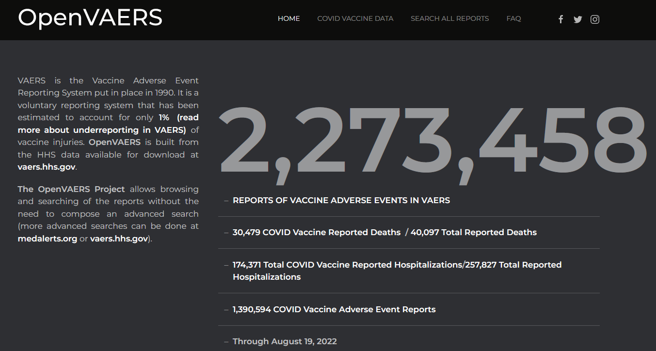Viewport: 656px width, 351px height.
Task: Click the large 2,273,458 report count
Action: point(432,142)
